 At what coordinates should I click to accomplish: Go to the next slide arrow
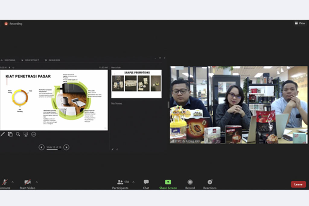point(66,147)
